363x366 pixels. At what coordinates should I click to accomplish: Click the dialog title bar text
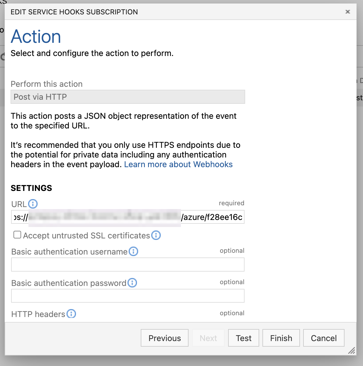tap(74, 12)
